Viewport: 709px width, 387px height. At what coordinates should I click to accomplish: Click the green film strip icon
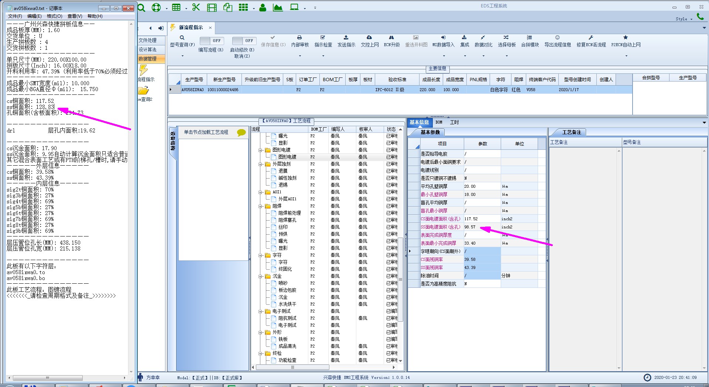pos(212,7)
